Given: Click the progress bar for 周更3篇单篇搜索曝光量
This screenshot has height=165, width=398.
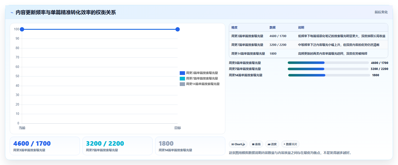Looking at the screenshot, I should click(x=328, y=63).
